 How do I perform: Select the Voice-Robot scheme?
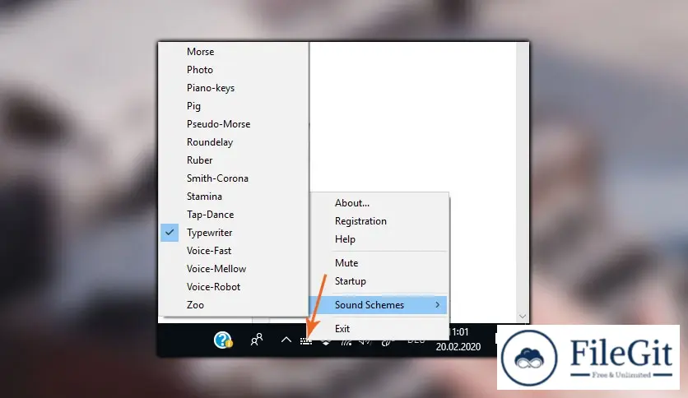click(234, 287)
